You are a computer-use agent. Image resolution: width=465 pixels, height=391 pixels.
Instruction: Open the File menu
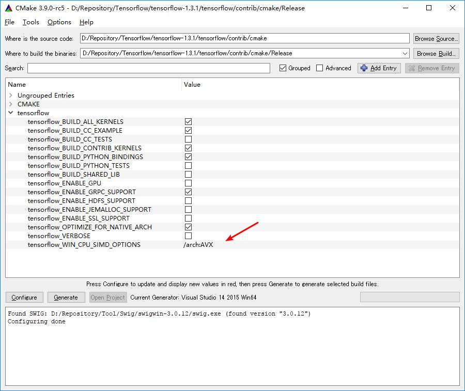[x=9, y=22]
